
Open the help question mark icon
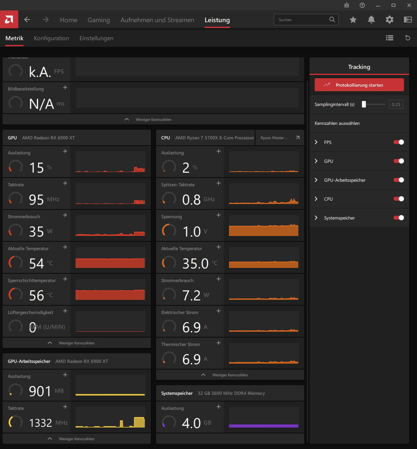(x=362, y=5)
